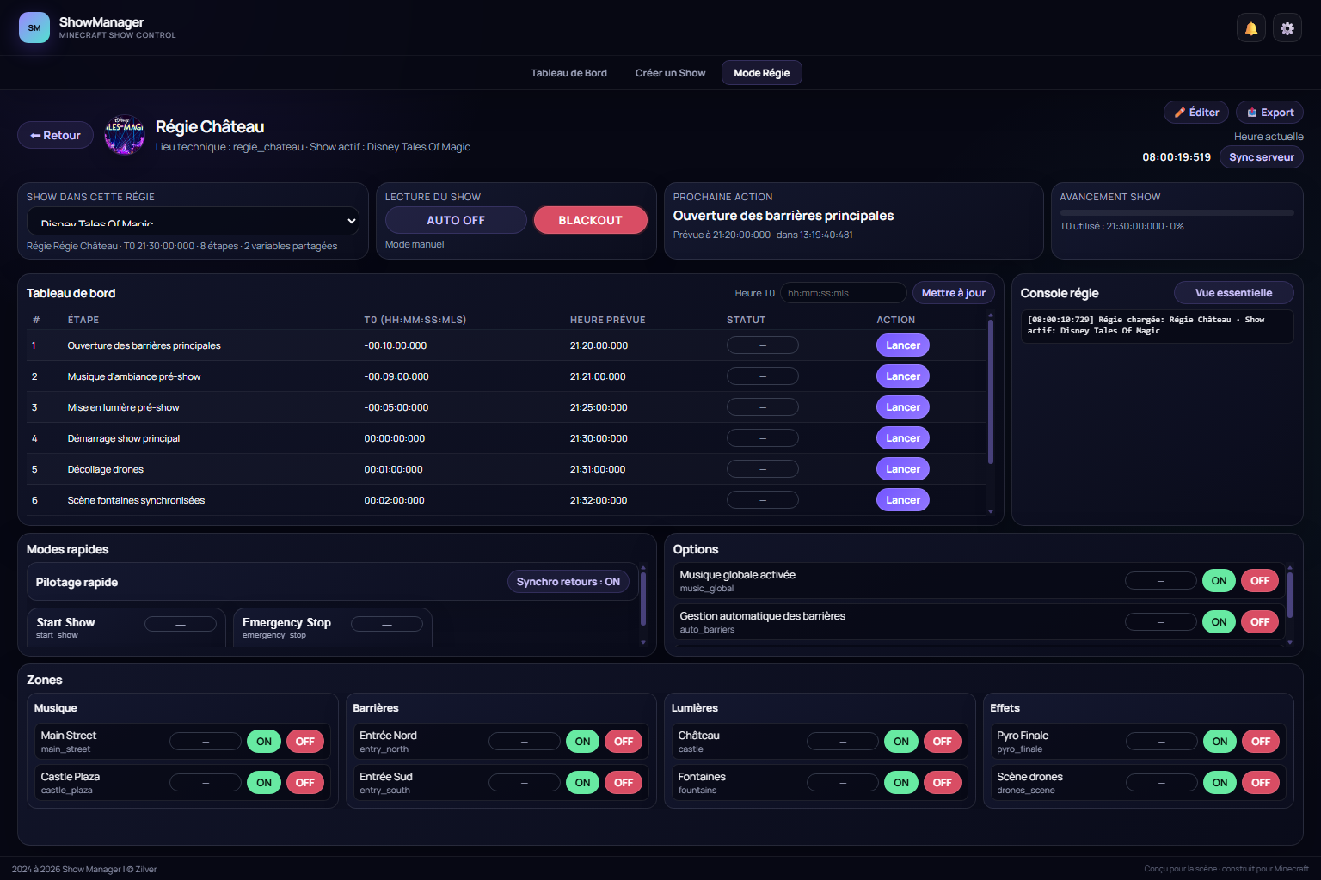Turn OFF Entrée Nord barrier
The width and height of the screenshot is (1321, 880).
624,742
